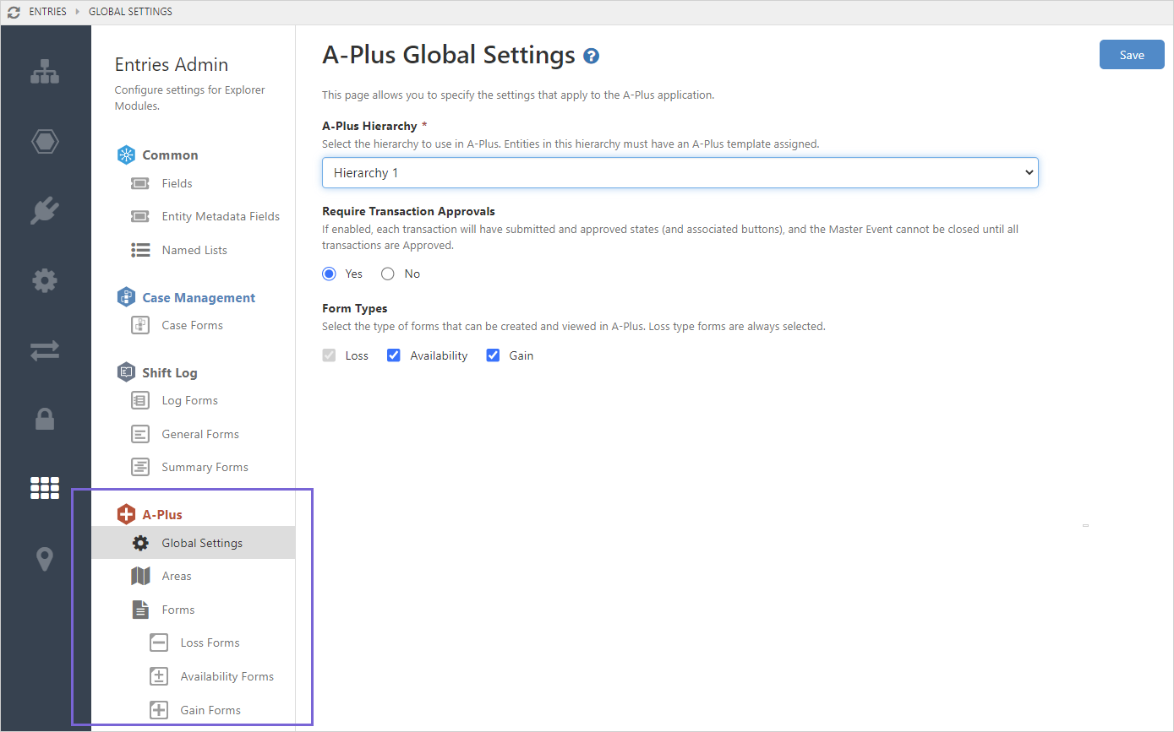Open the gear settings icon in left rail

(x=45, y=279)
